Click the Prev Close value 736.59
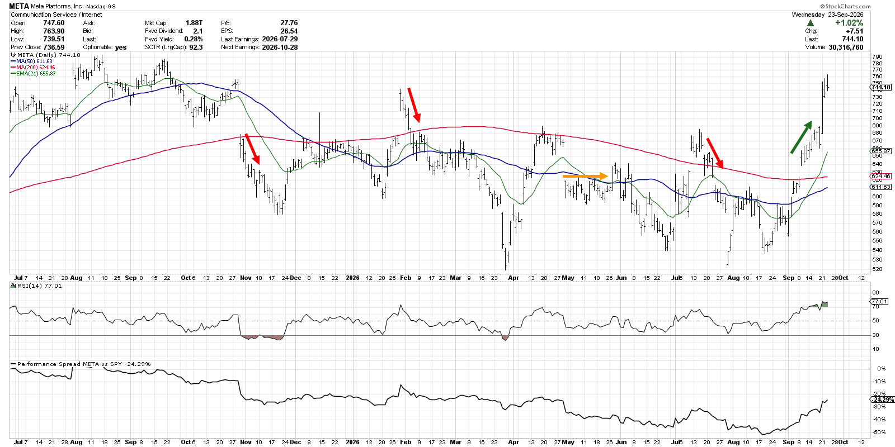 (54, 47)
